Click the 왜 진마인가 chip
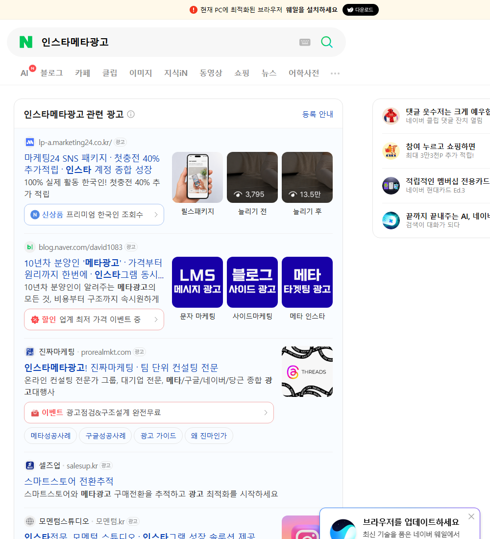 (209, 436)
